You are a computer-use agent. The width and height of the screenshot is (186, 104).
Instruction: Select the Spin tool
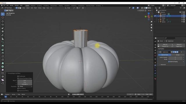pyautogui.click(x=3, y=67)
